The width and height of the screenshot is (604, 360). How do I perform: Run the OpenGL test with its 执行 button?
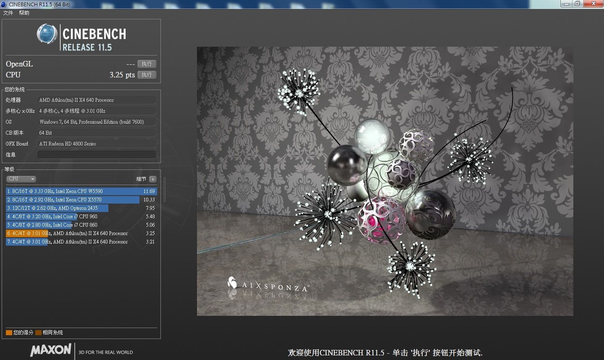tap(147, 64)
